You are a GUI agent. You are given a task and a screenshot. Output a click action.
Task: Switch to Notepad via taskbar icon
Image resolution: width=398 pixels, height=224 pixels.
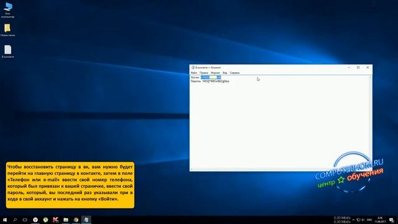[x=86, y=220]
